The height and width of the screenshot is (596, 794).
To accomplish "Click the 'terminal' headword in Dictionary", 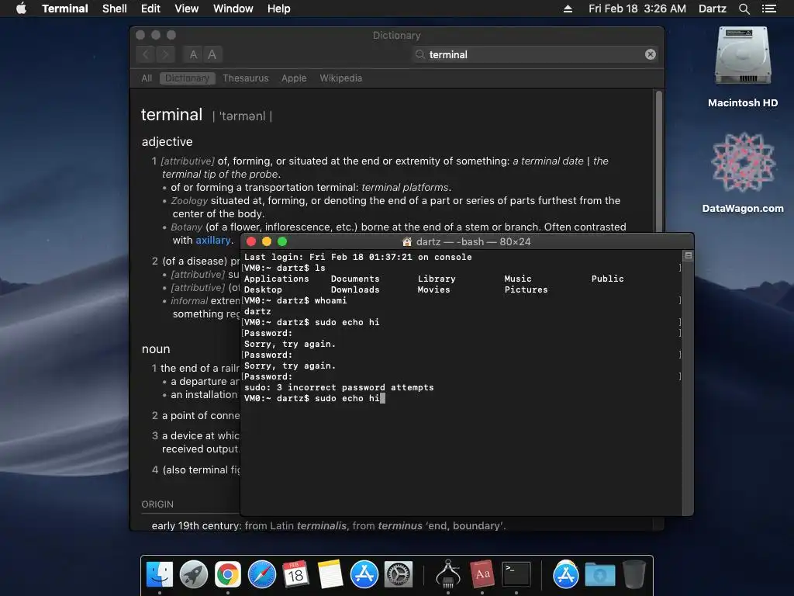I will coord(171,115).
